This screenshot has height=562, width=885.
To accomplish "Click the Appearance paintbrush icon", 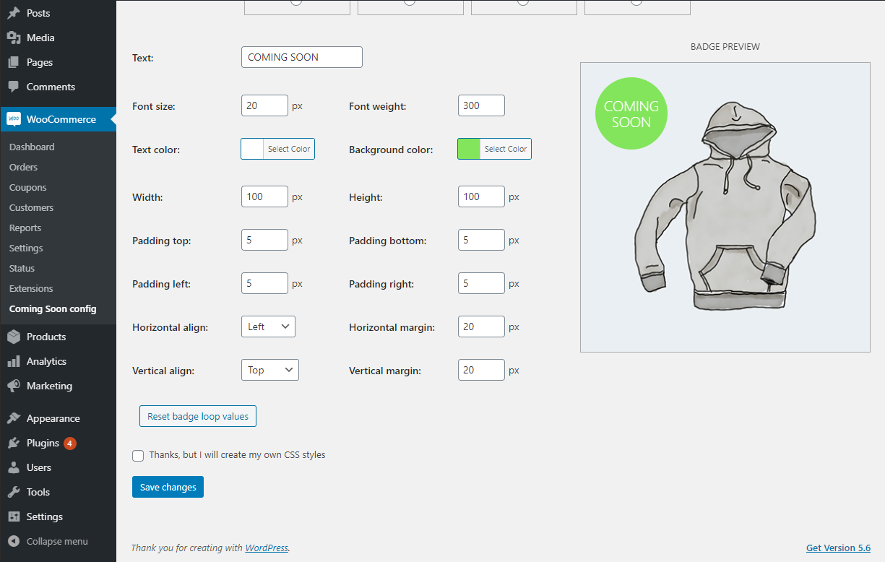I will point(14,418).
